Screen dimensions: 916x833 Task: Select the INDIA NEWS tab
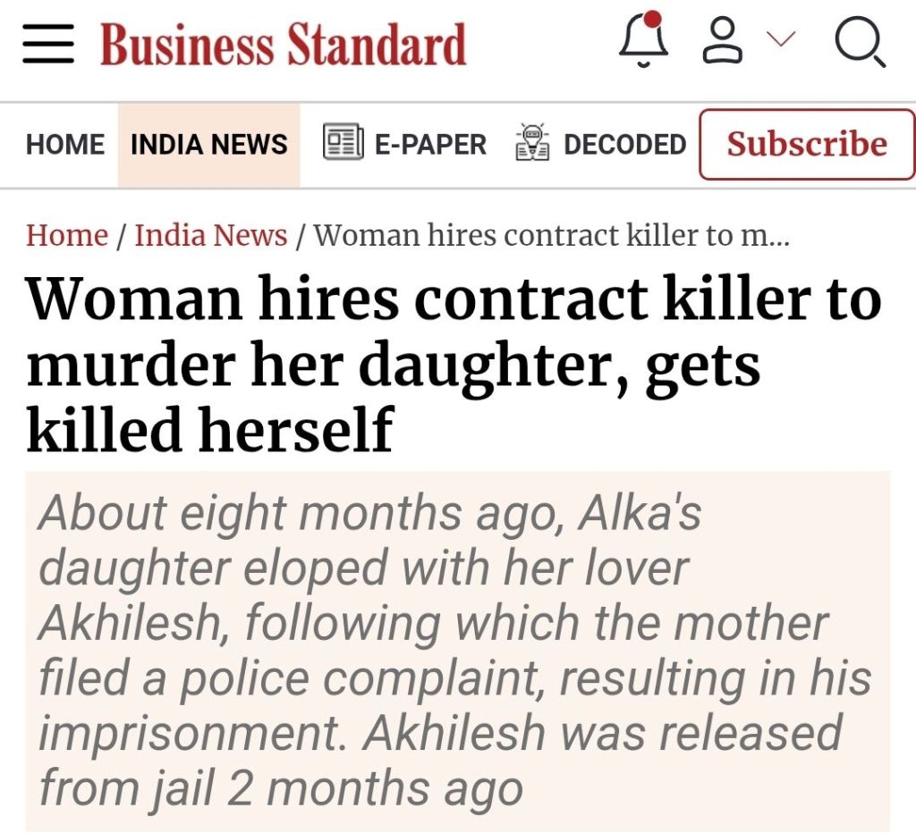point(209,145)
